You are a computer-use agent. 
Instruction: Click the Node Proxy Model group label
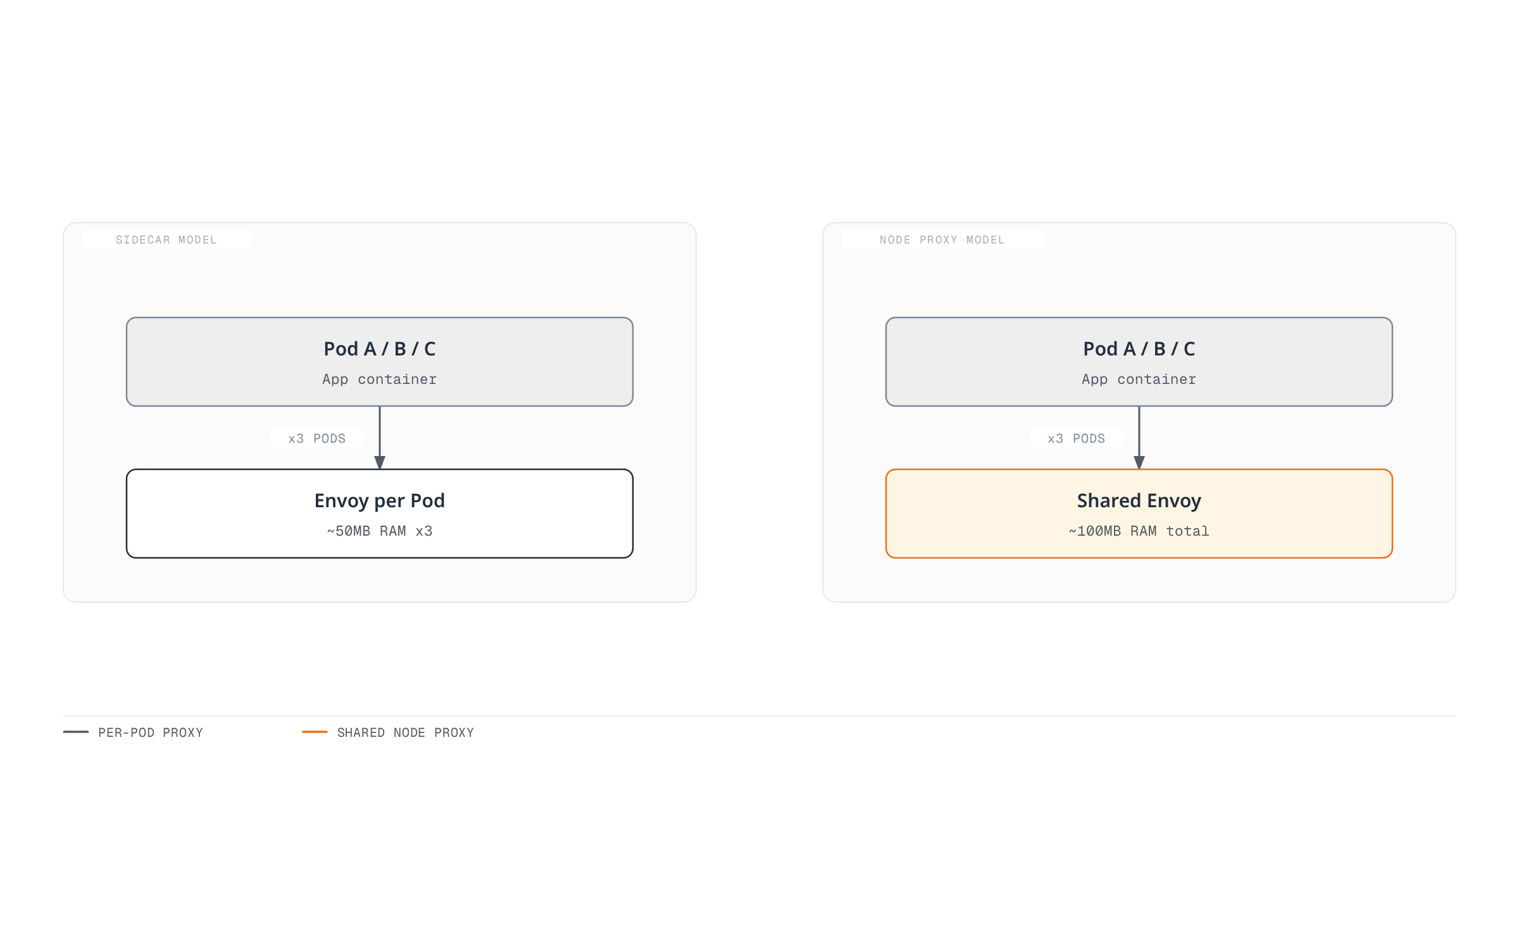942,240
